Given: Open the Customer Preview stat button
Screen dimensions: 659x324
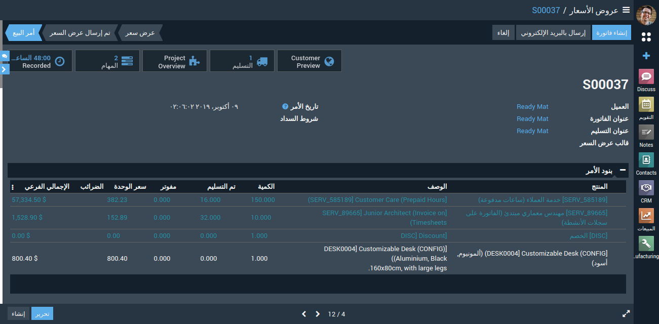Looking at the screenshot, I should (309, 61).
